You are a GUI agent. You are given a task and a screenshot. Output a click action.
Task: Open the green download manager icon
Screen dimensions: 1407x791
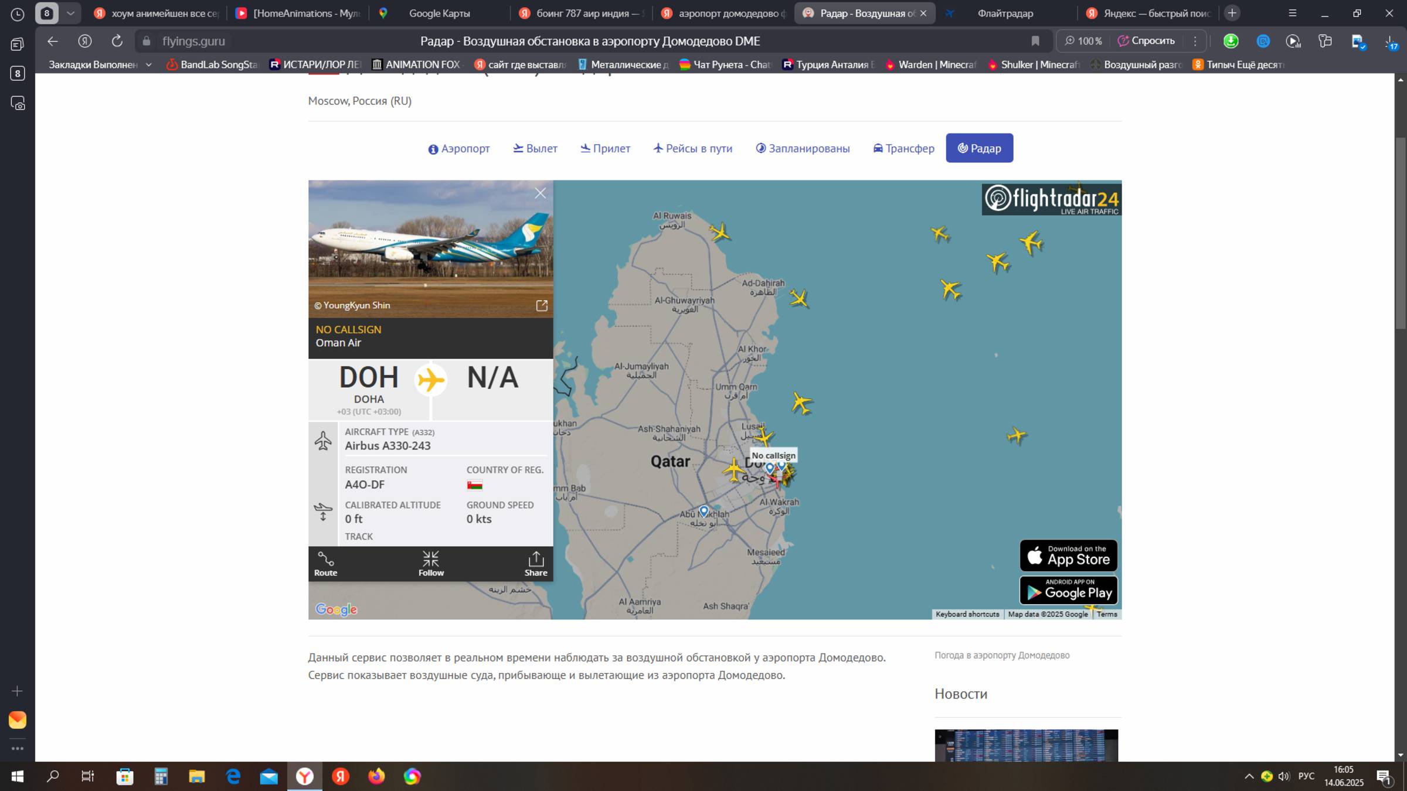pos(1231,41)
